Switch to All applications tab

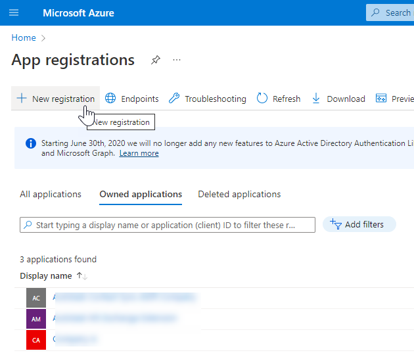coord(51,195)
